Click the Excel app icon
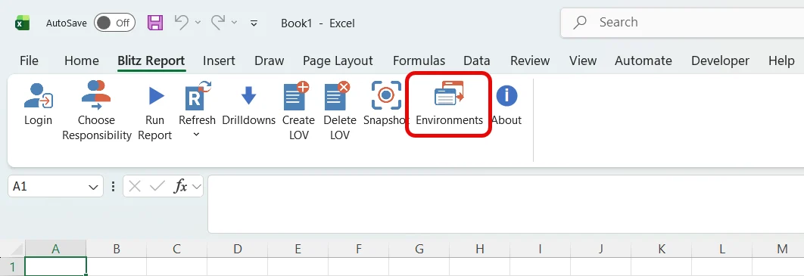The height and width of the screenshot is (276, 804). pyautogui.click(x=22, y=23)
